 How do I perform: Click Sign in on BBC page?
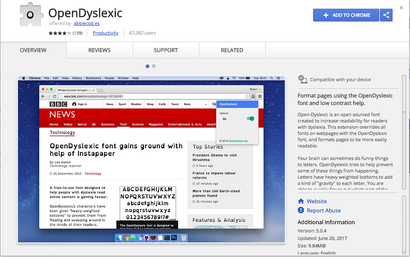(80, 104)
